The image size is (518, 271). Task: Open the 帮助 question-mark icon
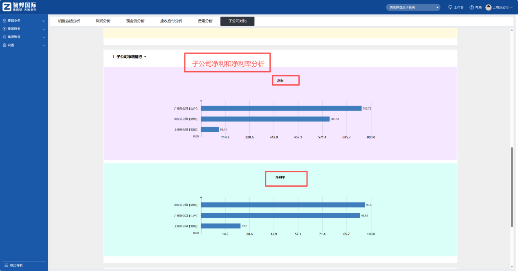click(x=472, y=7)
